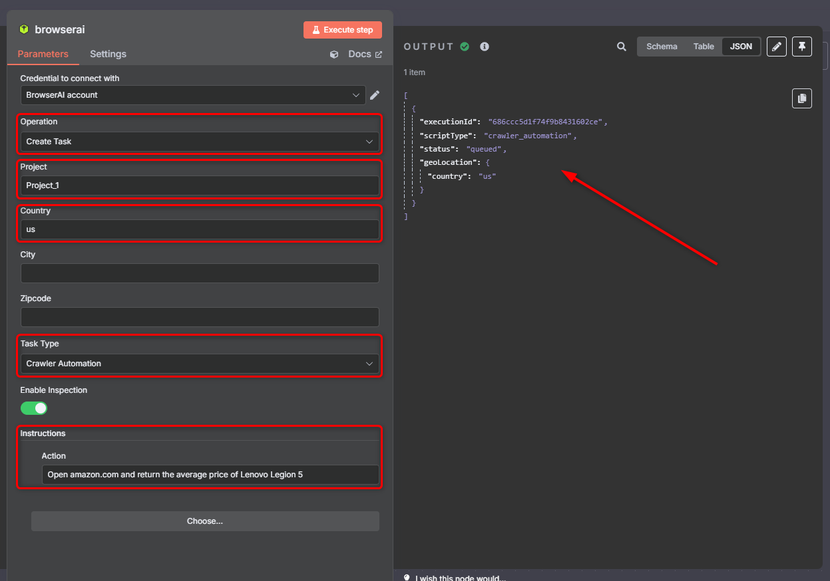830x581 pixels.
Task: Toggle the Enable Inspection switch
Action: [x=34, y=407]
